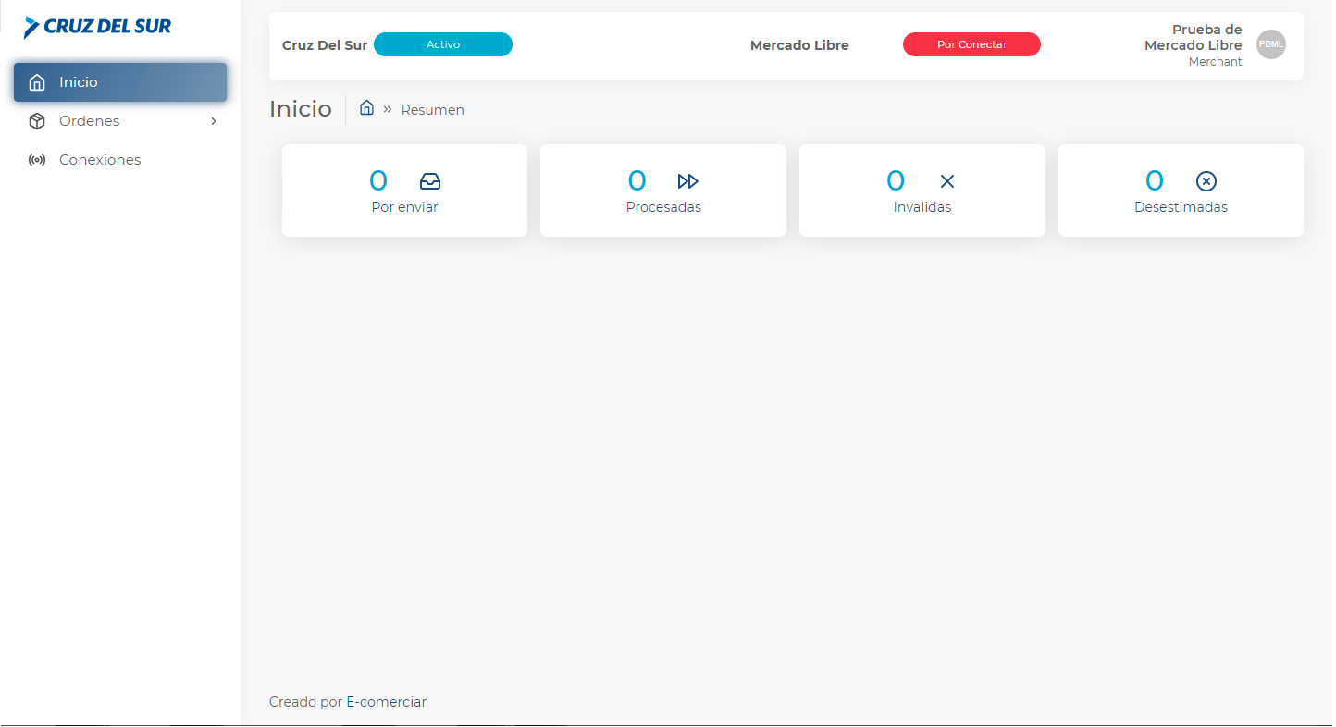Image resolution: width=1336 pixels, height=727 pixels.
Task: Click the Cruz Del Sur logo
Action: 97,27
